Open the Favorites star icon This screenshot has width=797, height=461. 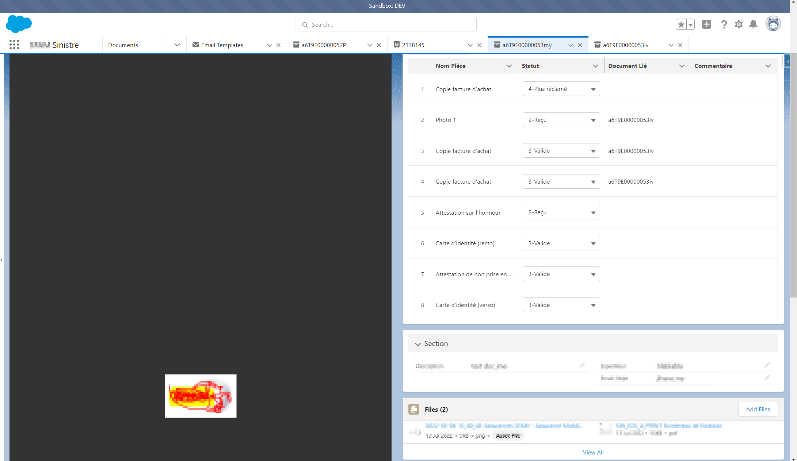click(681, 24)
